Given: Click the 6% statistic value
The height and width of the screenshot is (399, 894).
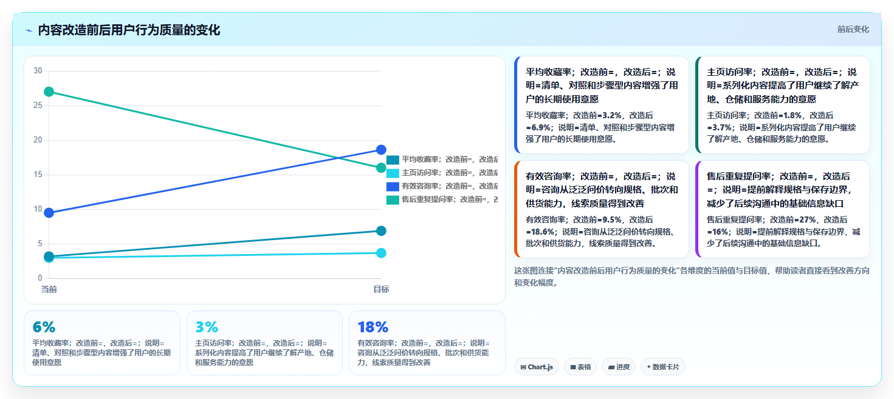Looking at the screenshot, I should click(x=44, y=327).
